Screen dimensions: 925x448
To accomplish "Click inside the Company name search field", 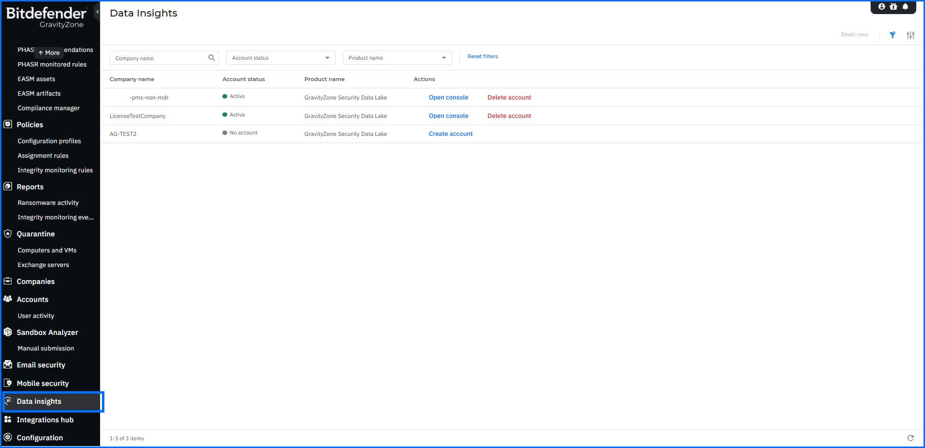I will click(155, 57).
